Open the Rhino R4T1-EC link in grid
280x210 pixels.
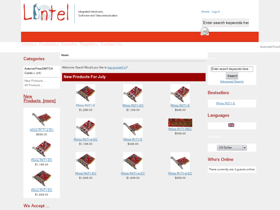[x=86, y=173]
